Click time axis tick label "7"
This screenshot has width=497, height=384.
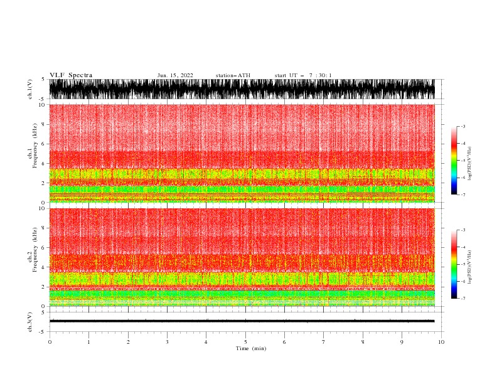pyautogui.click(x=324, y=342)
